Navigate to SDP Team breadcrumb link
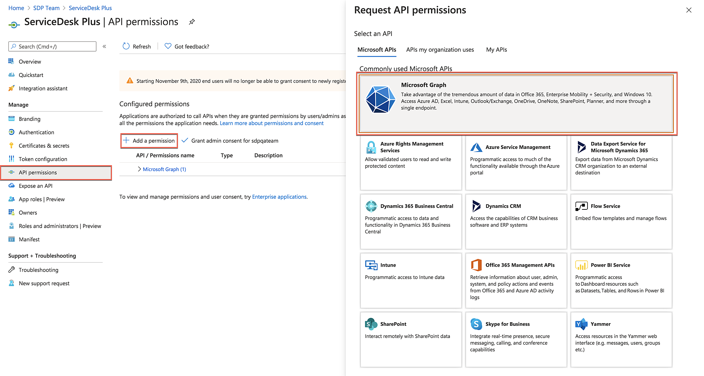The height and width of the screenshot is (376, 704). 46,8
